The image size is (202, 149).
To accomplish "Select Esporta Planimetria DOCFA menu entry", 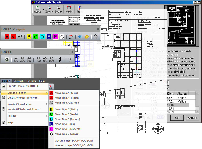I will pyautogui.click(x=23, y=86).
